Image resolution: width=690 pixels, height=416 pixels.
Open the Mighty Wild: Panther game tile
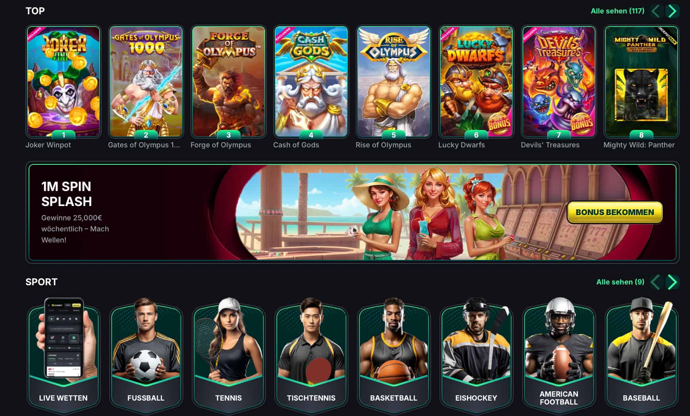point(641,82)
